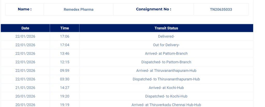Click the Consignment No label
Image resolution: width=265 pixels, height=107 pixels.
(x=153, y=9)
